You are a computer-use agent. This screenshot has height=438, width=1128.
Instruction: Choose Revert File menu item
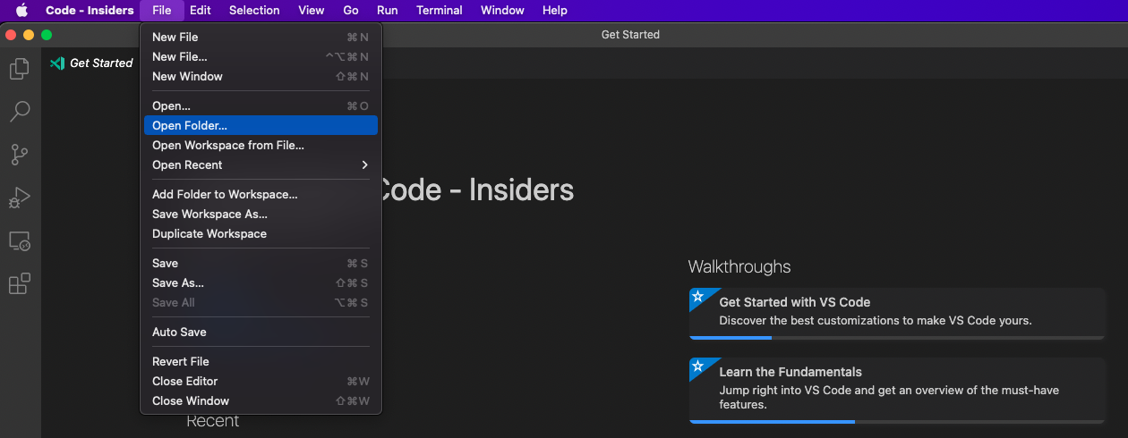click(261, 361)
